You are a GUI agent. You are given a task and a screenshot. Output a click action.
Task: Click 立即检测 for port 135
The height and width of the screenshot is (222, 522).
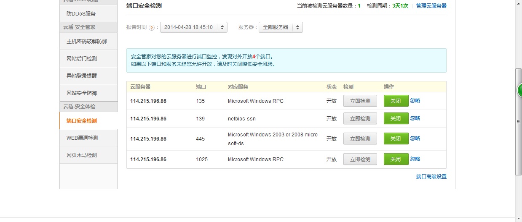tap(360, 101)
